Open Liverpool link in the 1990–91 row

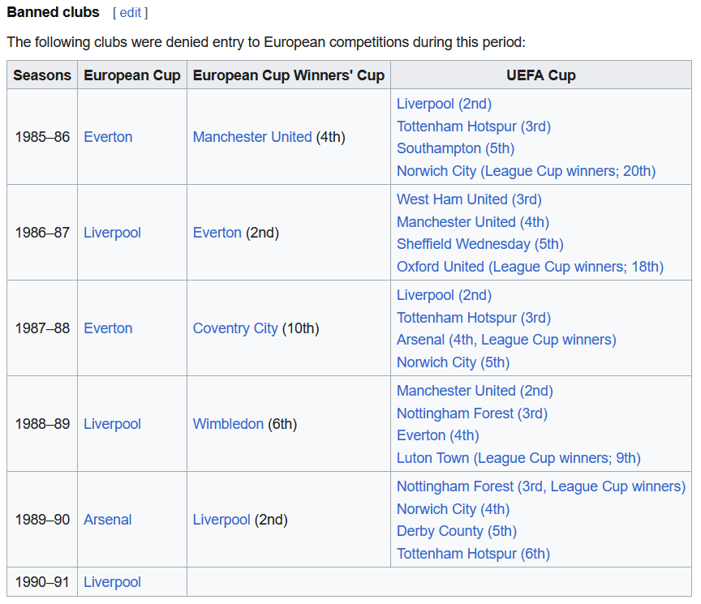pyautogui.click(x=112, y=582)
